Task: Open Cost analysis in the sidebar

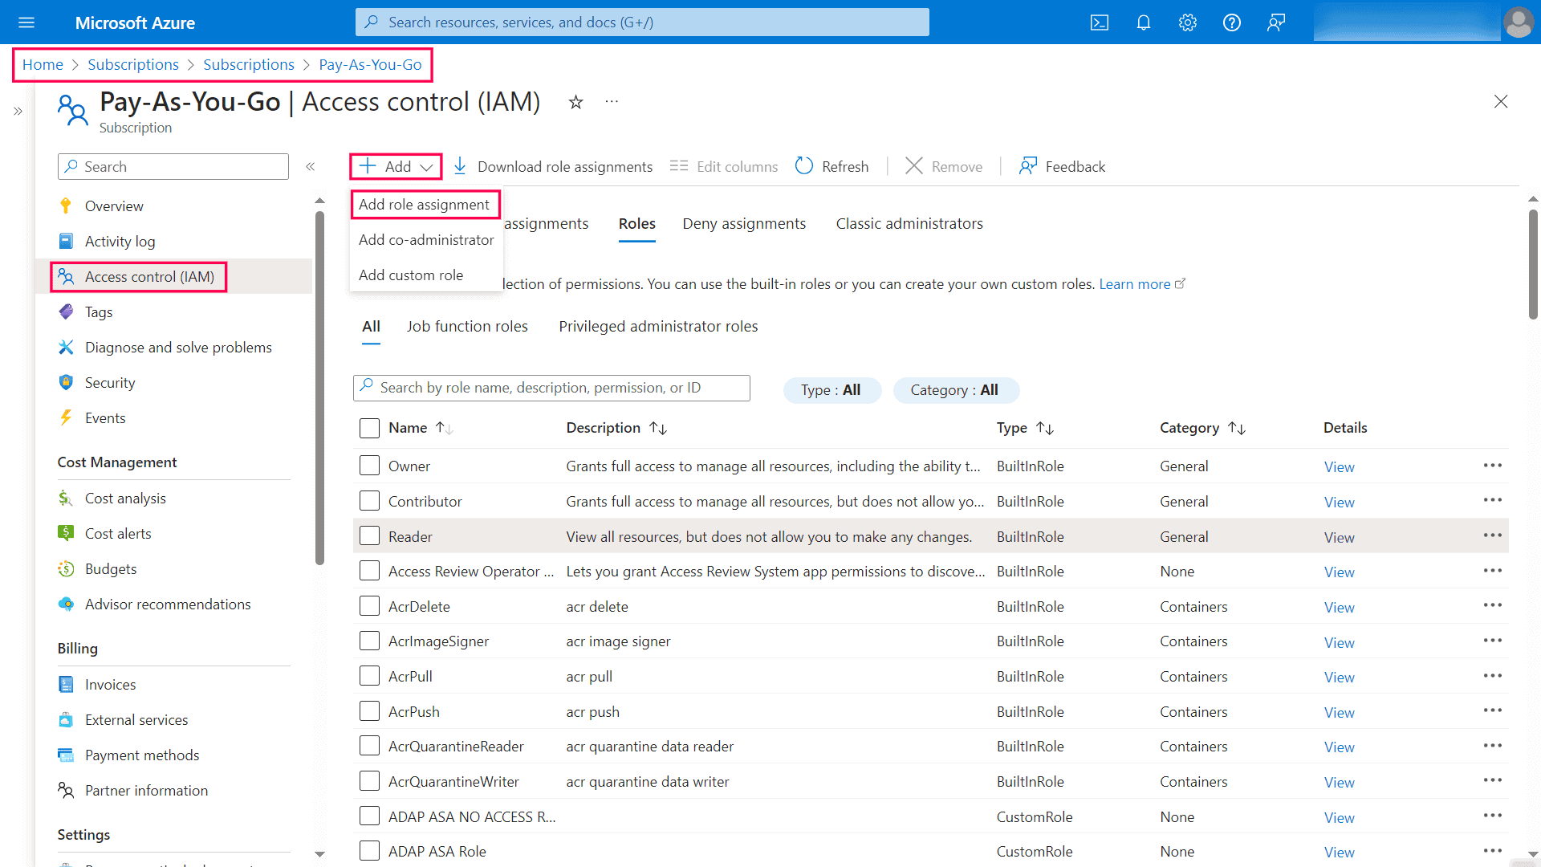Action: point(124,498)
